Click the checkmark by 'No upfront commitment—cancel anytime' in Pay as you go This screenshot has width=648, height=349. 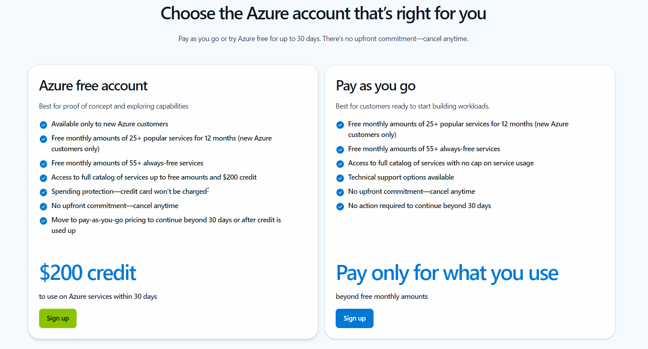point(340,192)
